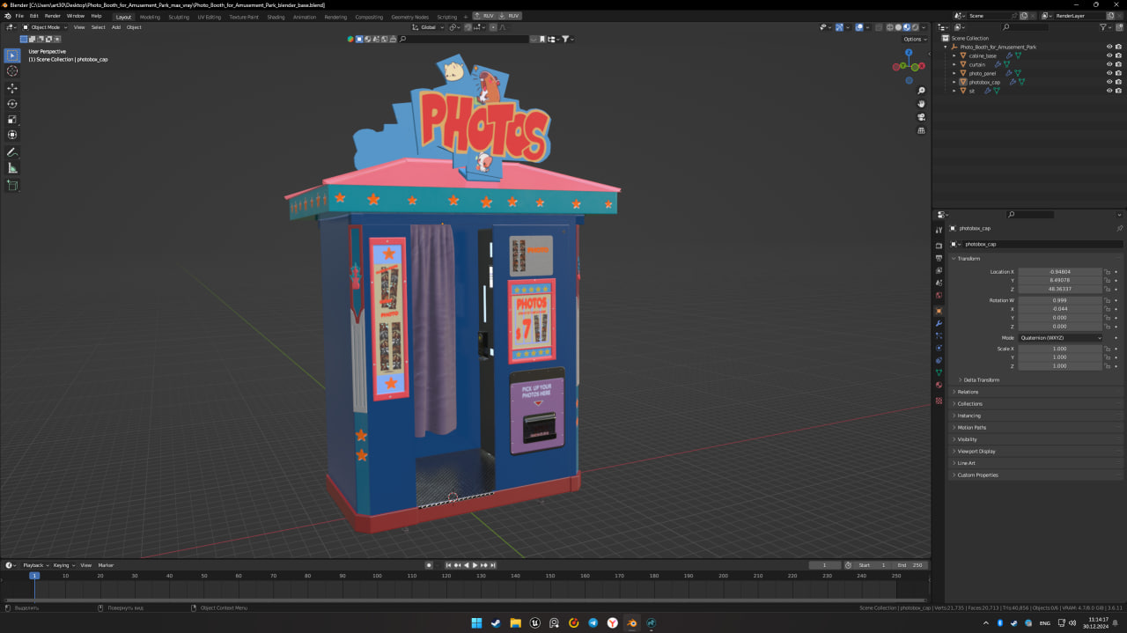The image size is (1127, 633).
Task: Click timeline Marker menu
Action: coord(106,565)
